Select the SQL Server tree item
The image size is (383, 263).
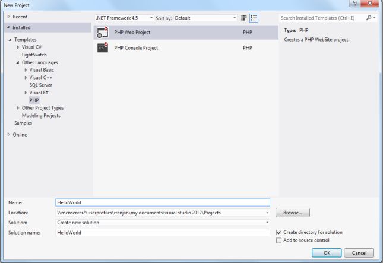click(x=40, y=85)
